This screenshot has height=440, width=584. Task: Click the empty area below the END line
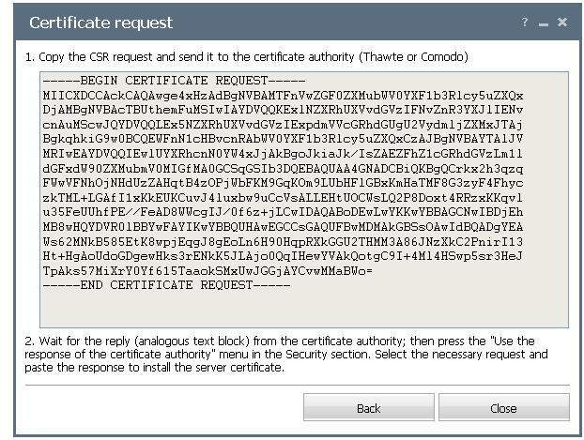point(304,309)
